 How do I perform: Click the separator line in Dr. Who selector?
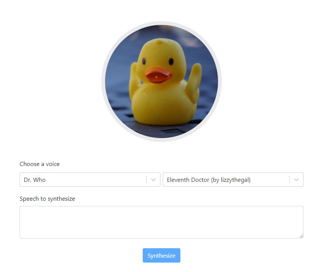(146, 180)
